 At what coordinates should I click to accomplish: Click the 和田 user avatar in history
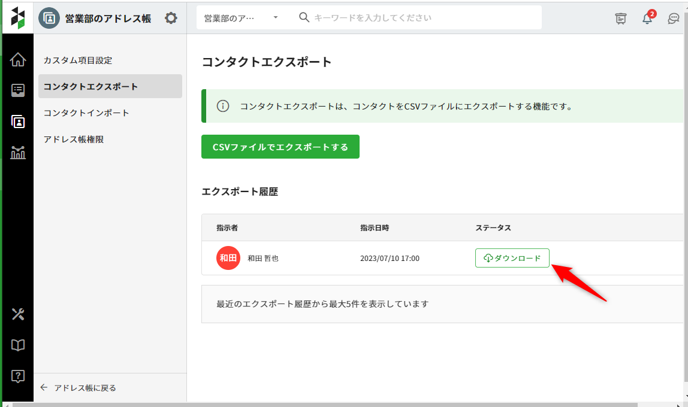[228, 258]
